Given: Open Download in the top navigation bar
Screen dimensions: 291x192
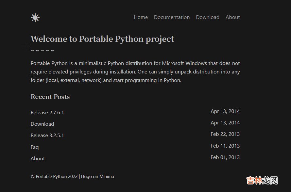Looking at the screenshot, I should pos(207,17).
